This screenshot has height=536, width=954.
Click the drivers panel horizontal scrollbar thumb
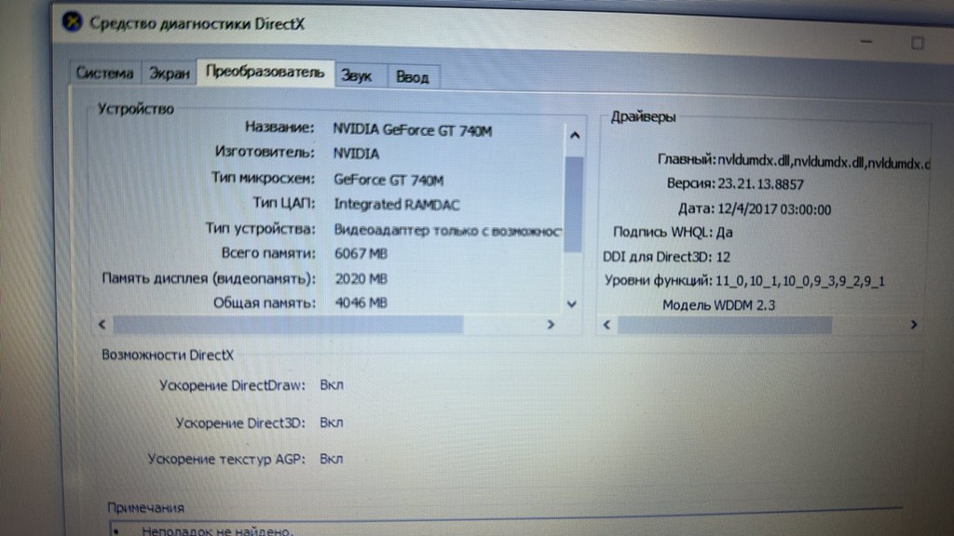[x=725, y=325]
